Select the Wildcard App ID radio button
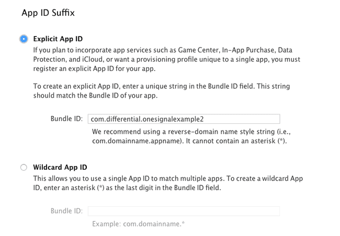 24,168
